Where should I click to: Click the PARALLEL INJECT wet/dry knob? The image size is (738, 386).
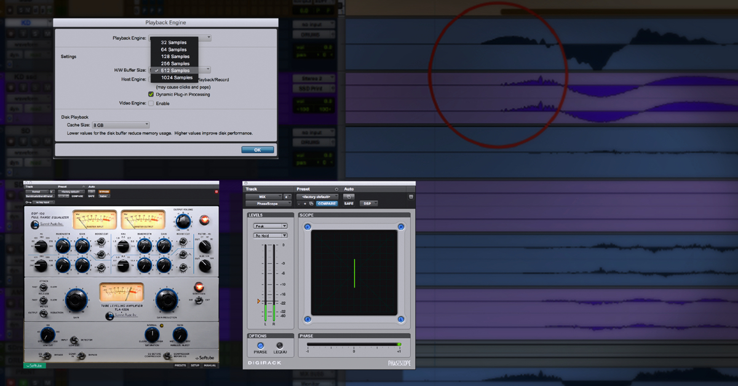[x=180, y=334]
